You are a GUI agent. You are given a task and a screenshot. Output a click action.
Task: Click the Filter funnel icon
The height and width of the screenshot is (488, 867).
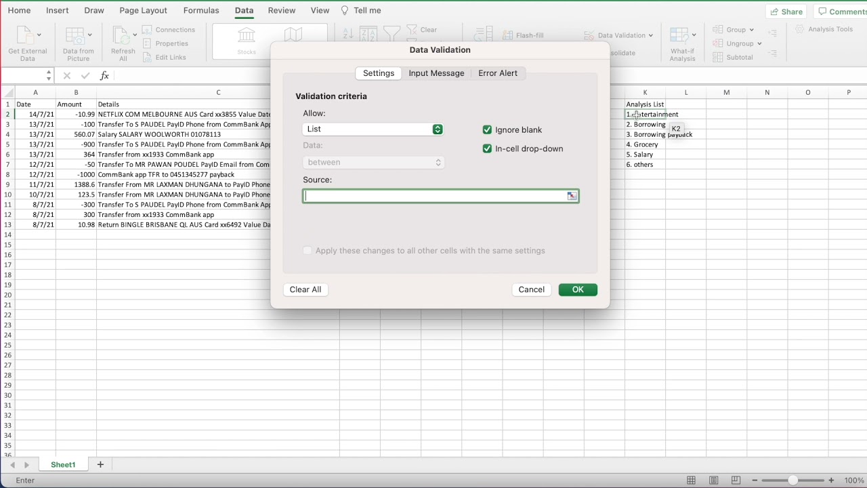(x=392, y=34)
